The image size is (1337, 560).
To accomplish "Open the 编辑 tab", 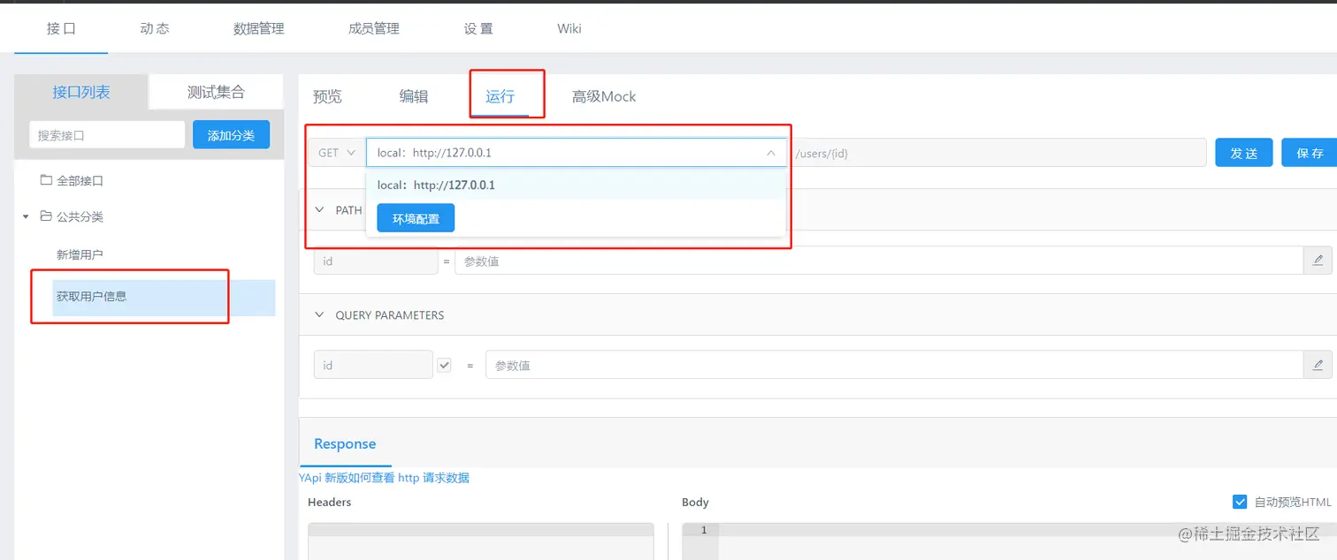I will [x=414, y=96].
